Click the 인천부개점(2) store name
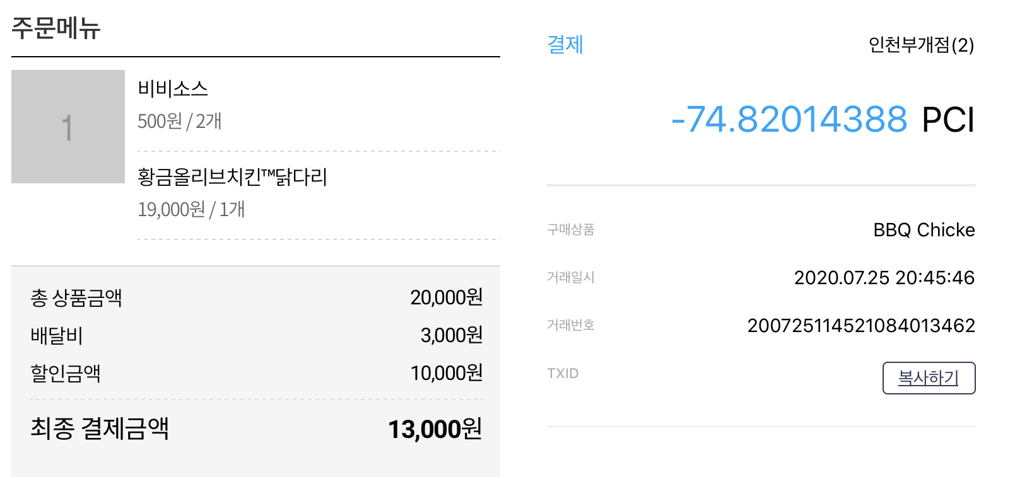Viewport: 1015px width, 477px height. 921,45
